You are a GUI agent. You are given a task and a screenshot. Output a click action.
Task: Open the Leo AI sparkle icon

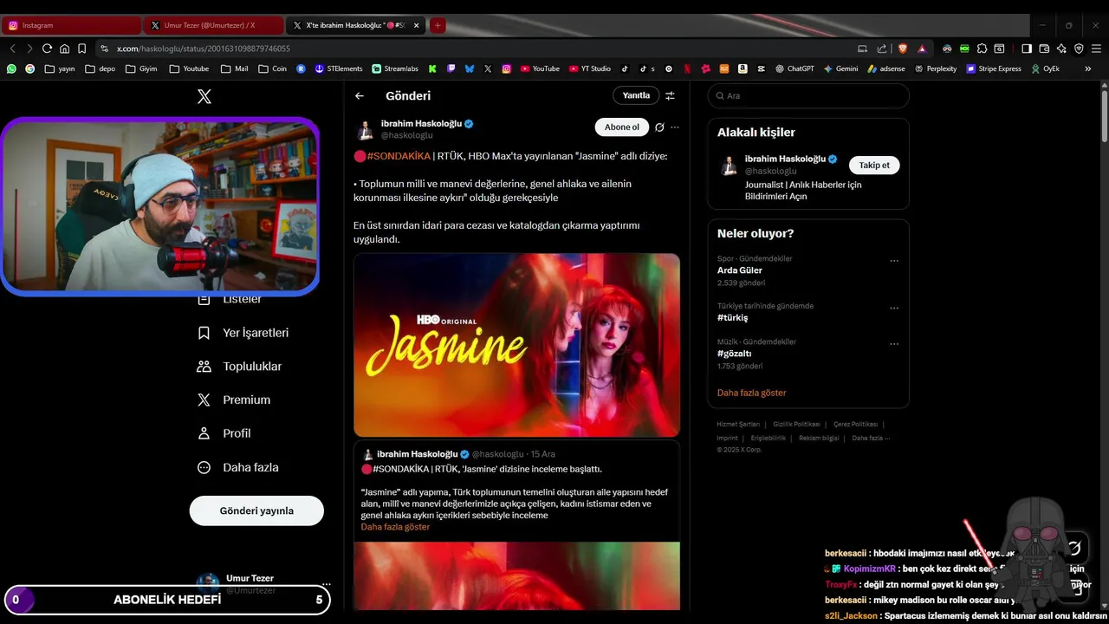point(1061,49)
